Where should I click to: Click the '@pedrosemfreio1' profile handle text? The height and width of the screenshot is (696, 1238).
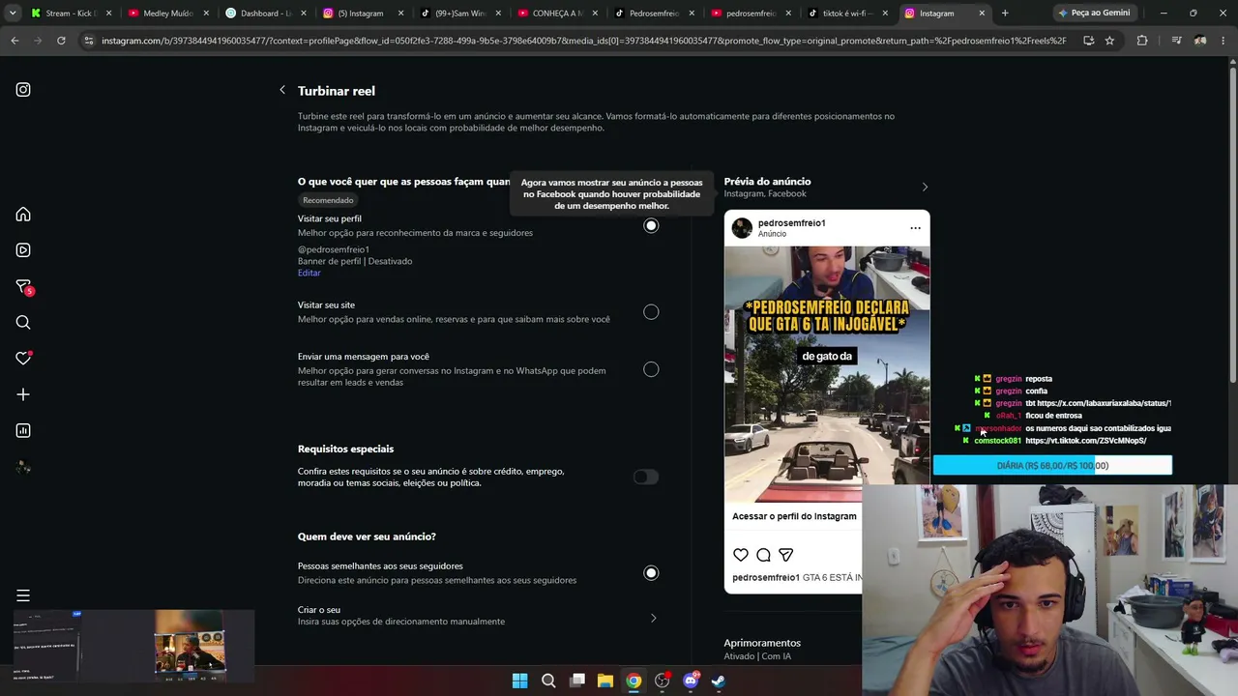(x=334, y=249)
